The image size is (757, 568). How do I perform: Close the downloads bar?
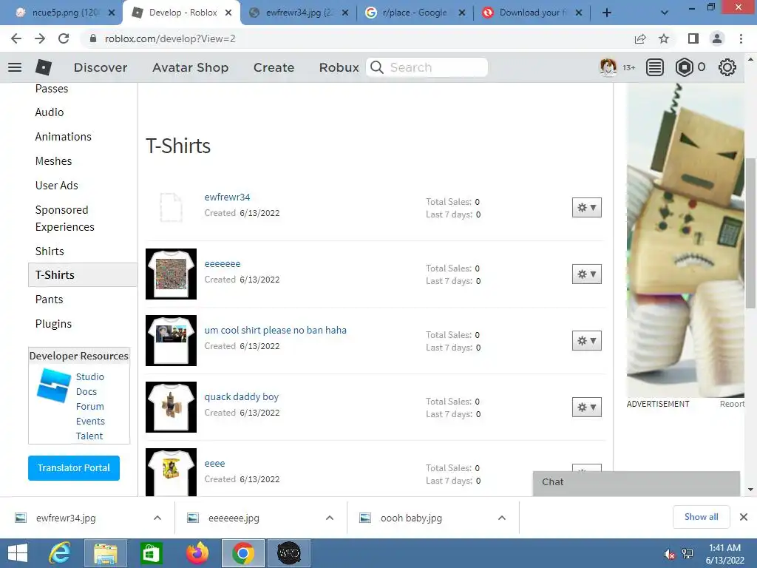click(744, 517)
